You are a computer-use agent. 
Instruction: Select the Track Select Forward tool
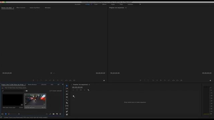(x=67, y=89)
